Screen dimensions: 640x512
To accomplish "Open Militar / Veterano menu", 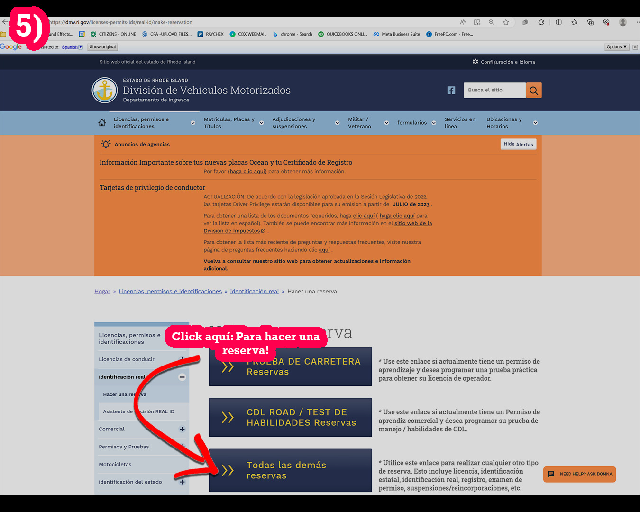I will pyautogui.click(x=368, y=123).
